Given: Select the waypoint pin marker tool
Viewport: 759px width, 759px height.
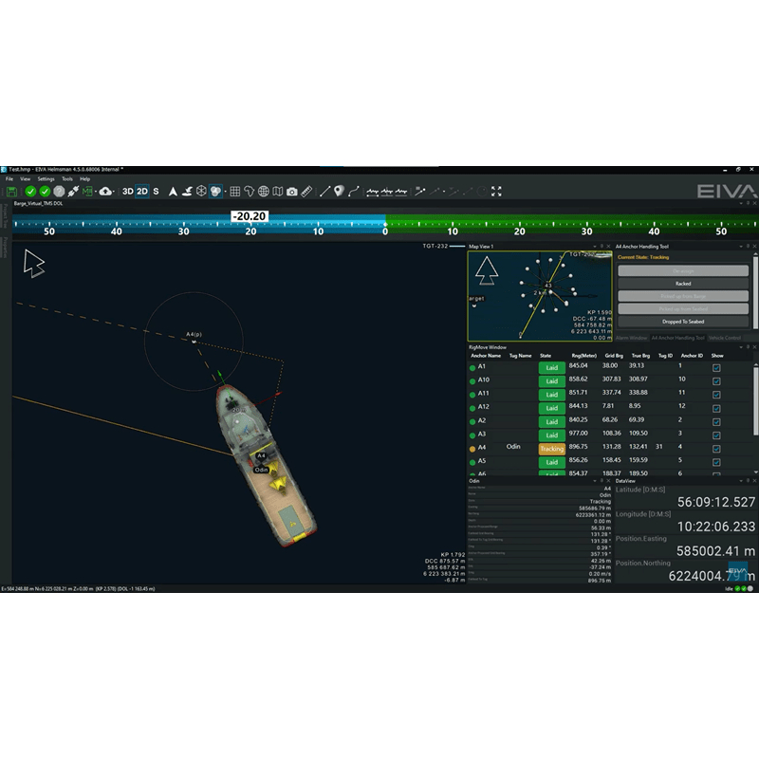Looking at the screenshot, I should pyautogui.click(x=339, y=192).
